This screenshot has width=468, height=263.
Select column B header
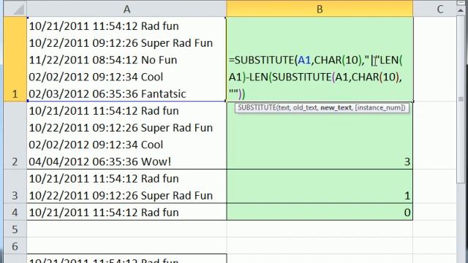(x=320, y=9)
